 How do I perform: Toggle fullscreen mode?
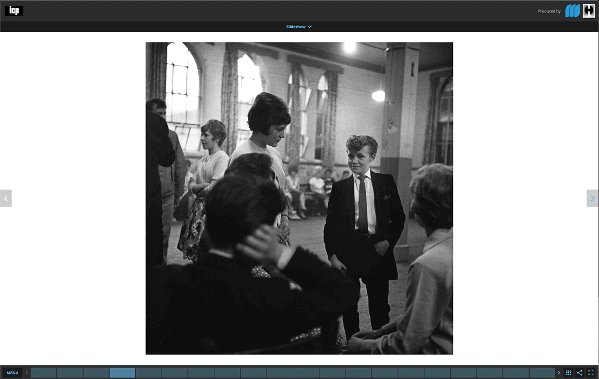(591, 373)
